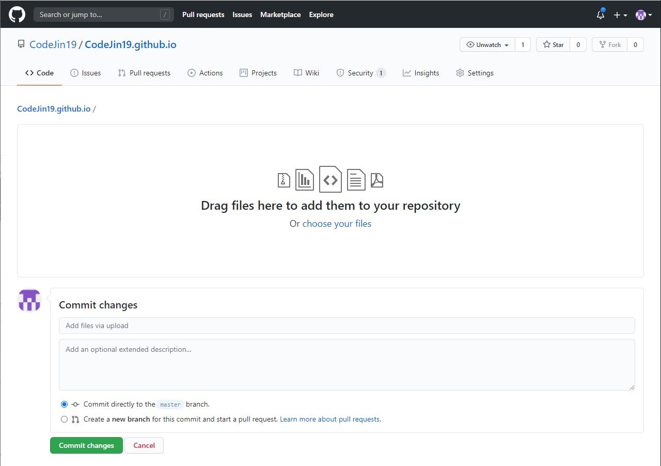This screenshot has height=466, width=661.
Task: Open the CodeJin19.github.io repository title link
Action: pos(131,44)
